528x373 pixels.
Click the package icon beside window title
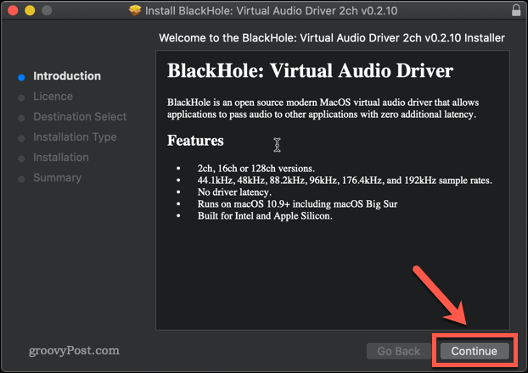tap(134, 12)
